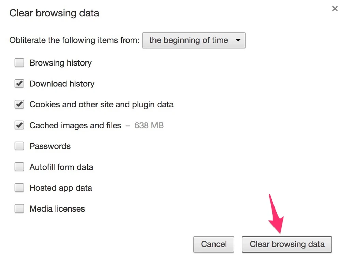This screenshot has width=341, height=259.
Task: Enable the Browsing history checkbox
Action: point(19,63)
